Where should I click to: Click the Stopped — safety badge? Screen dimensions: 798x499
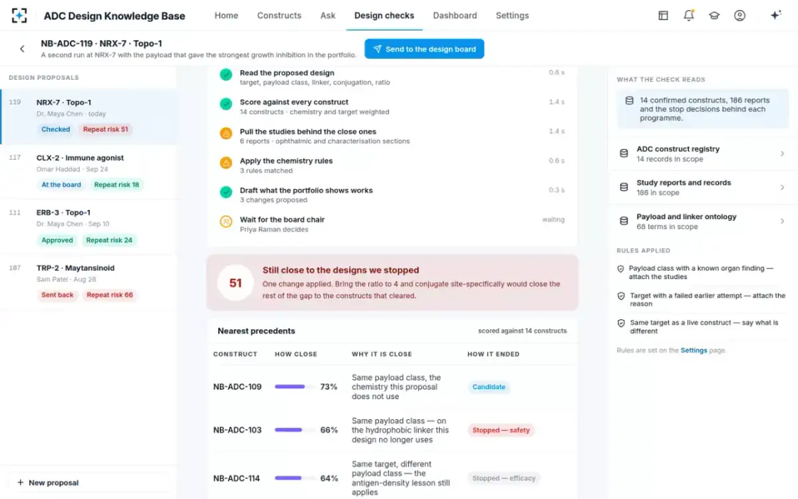point(501,430)
